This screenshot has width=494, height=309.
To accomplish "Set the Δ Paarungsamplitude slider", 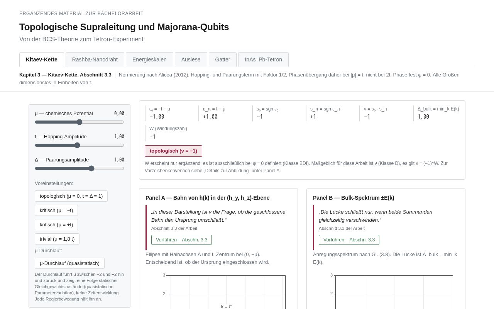I will pos(80,168).
